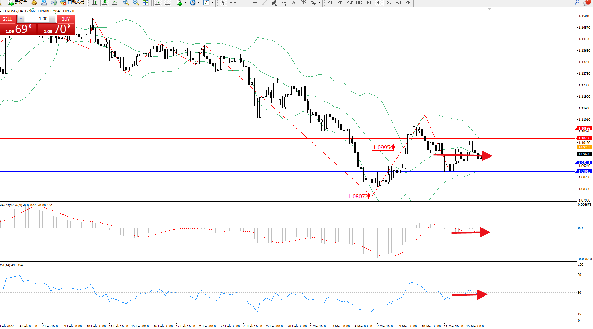Open the search magnifier icon
This screenshot has height=329, width=593.
coord(577,3)
